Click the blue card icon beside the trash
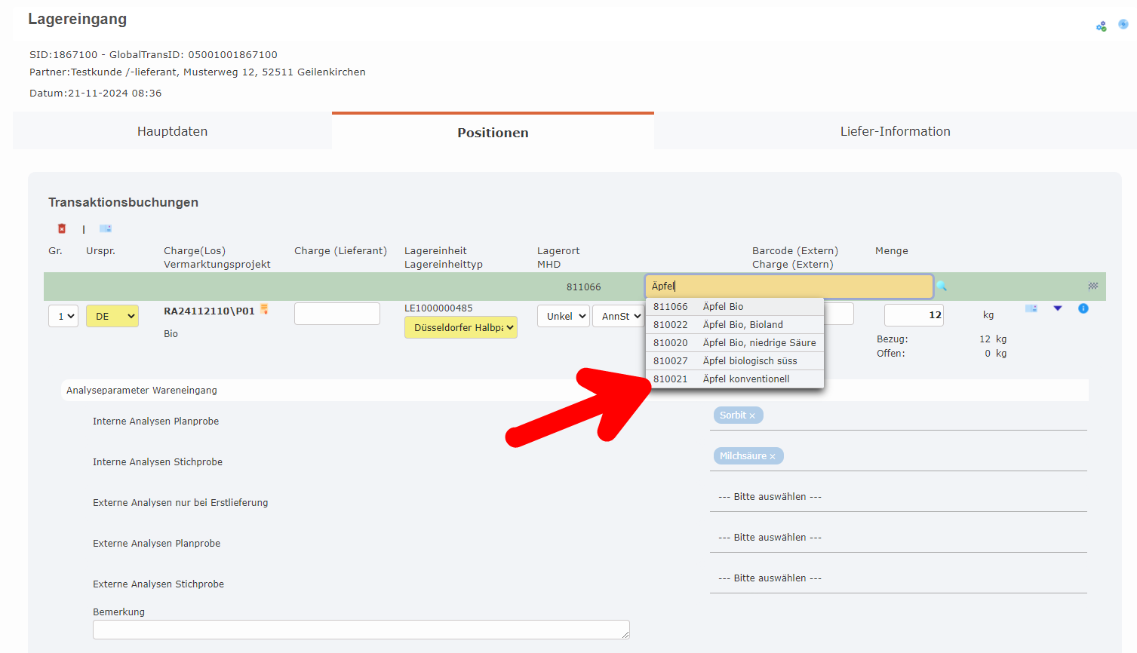 (x=106, y=228)
